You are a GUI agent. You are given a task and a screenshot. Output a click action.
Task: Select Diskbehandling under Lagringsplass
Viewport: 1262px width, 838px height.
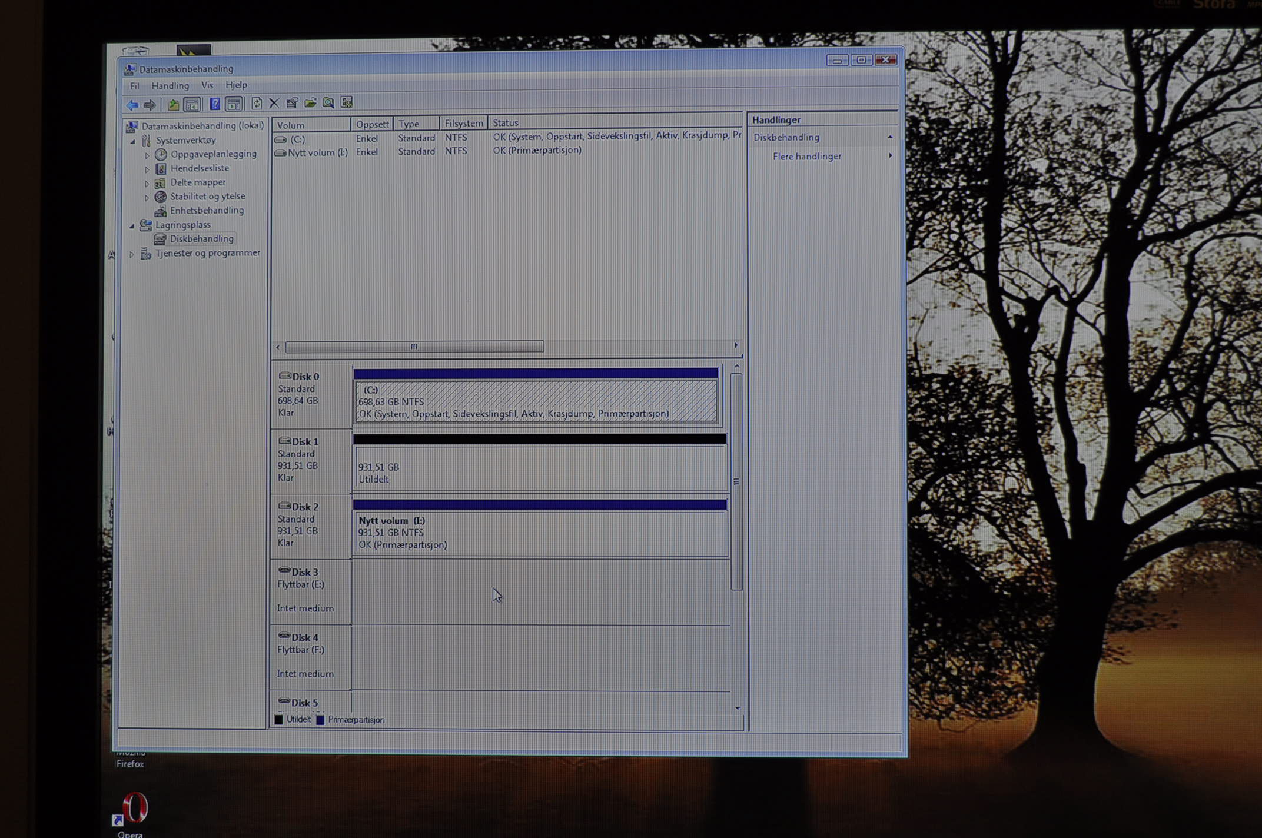(201, 238)
